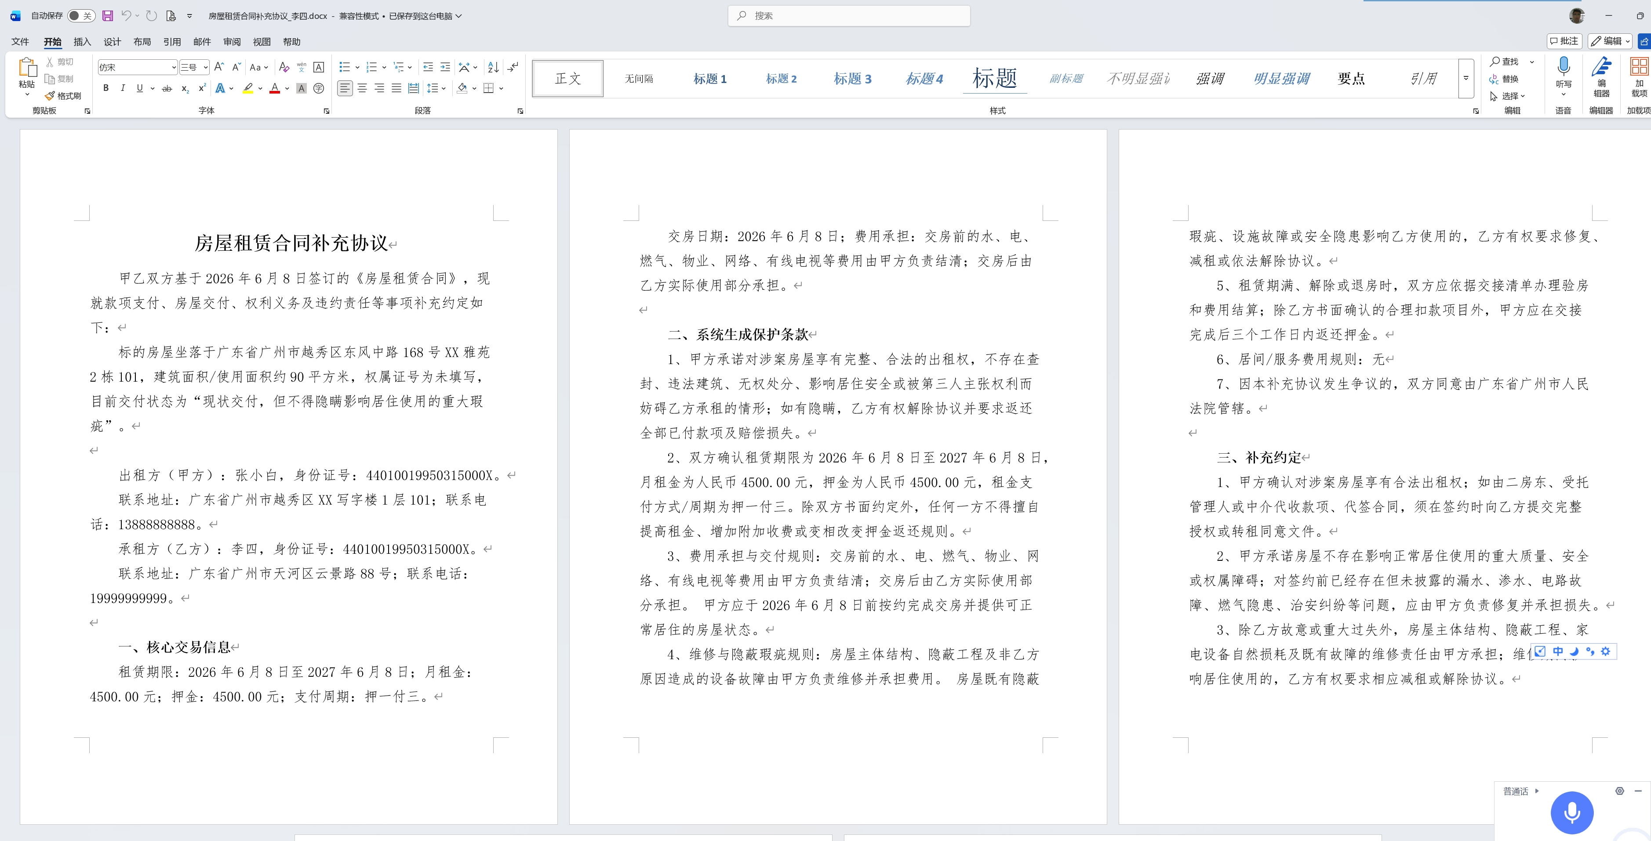Viewport: 1651px width, 841px height.
Task: Toggle strikethrough (ab) formatting
Action: (167, 88)
